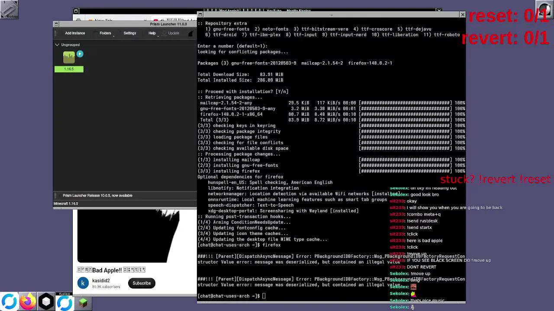Click the Prism Launcher 11.0.0 title bar
554x311 pixels.
169,24
